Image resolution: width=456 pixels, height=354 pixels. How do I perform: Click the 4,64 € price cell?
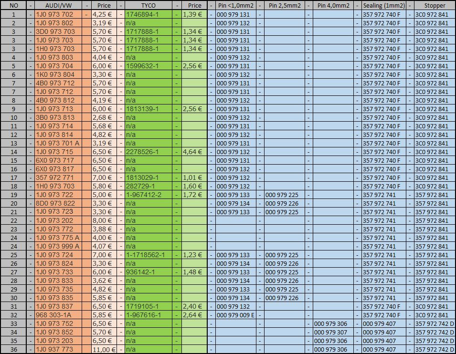point(192,152)
